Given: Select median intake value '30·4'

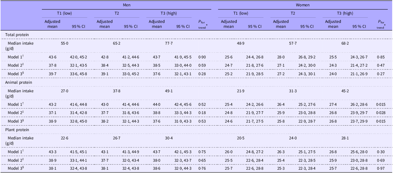Looking at the screenshot, I should coord(169,138).
